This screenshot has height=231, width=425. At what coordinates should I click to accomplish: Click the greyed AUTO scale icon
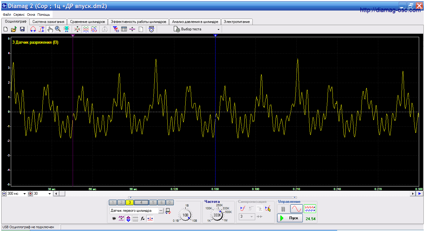(x=105, y=29)
